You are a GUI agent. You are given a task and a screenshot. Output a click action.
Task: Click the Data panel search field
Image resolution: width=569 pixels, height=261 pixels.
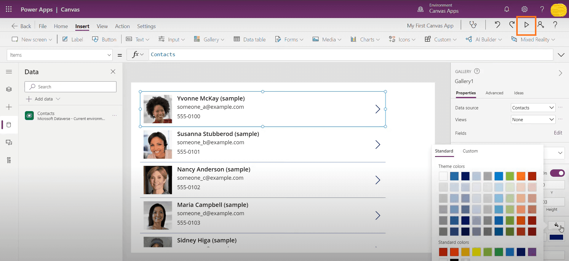pos(71,87)
